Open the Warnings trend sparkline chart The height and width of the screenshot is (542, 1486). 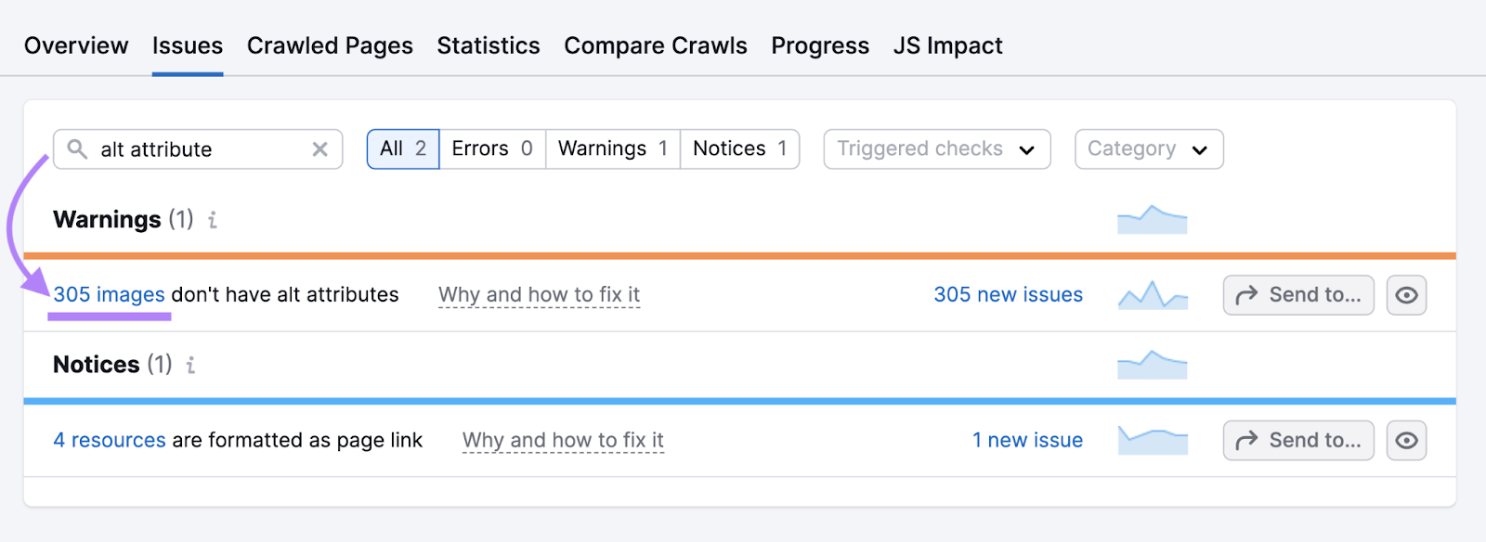tap(1152, 220)
